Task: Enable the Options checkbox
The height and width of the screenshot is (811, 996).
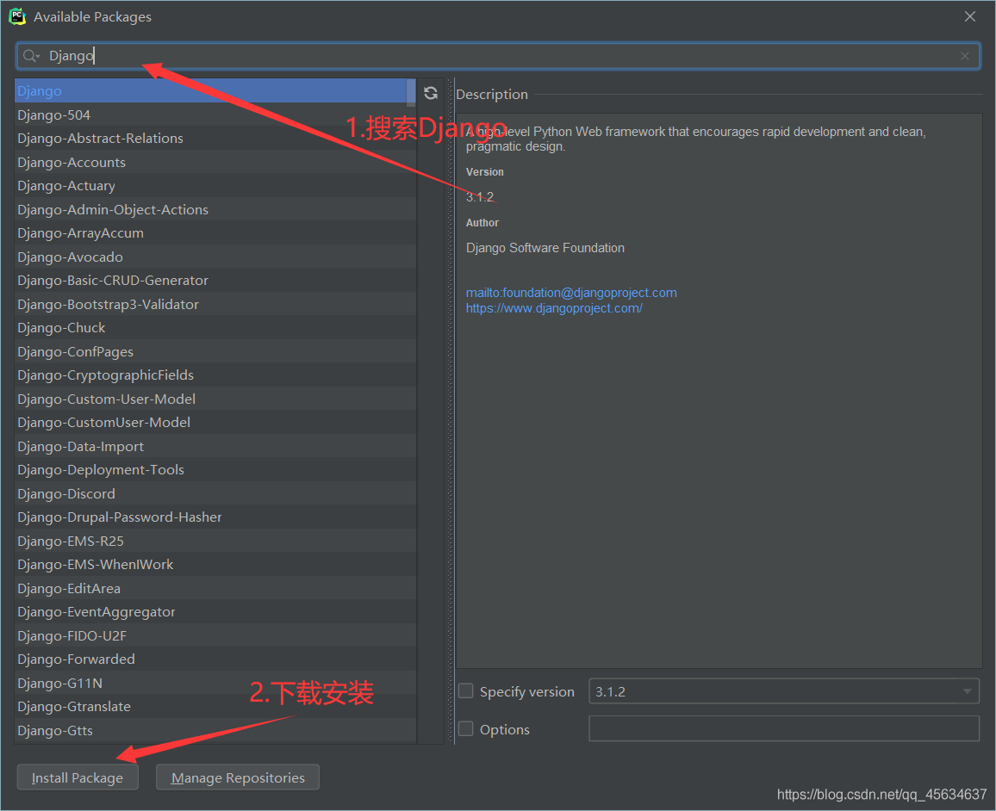Action: pos(465,728)
